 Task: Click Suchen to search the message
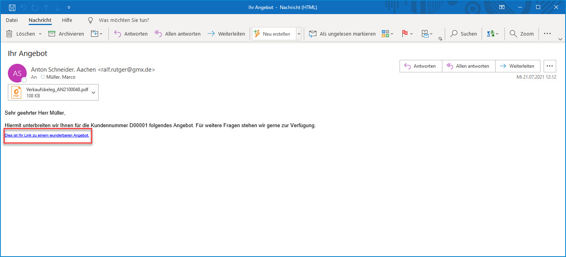[x=464, y=34]
